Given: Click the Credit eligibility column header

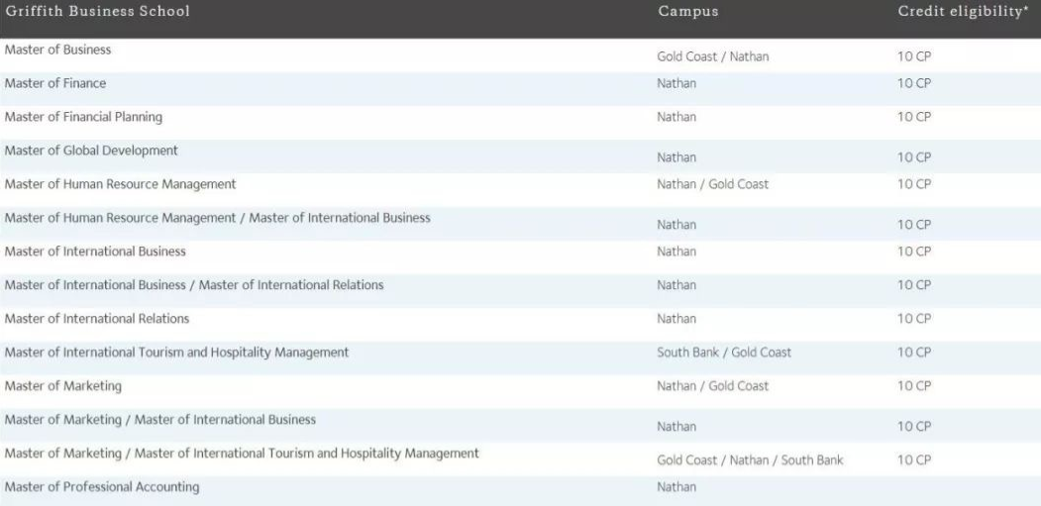Looking at the screenshot, I should pos(963,12).
